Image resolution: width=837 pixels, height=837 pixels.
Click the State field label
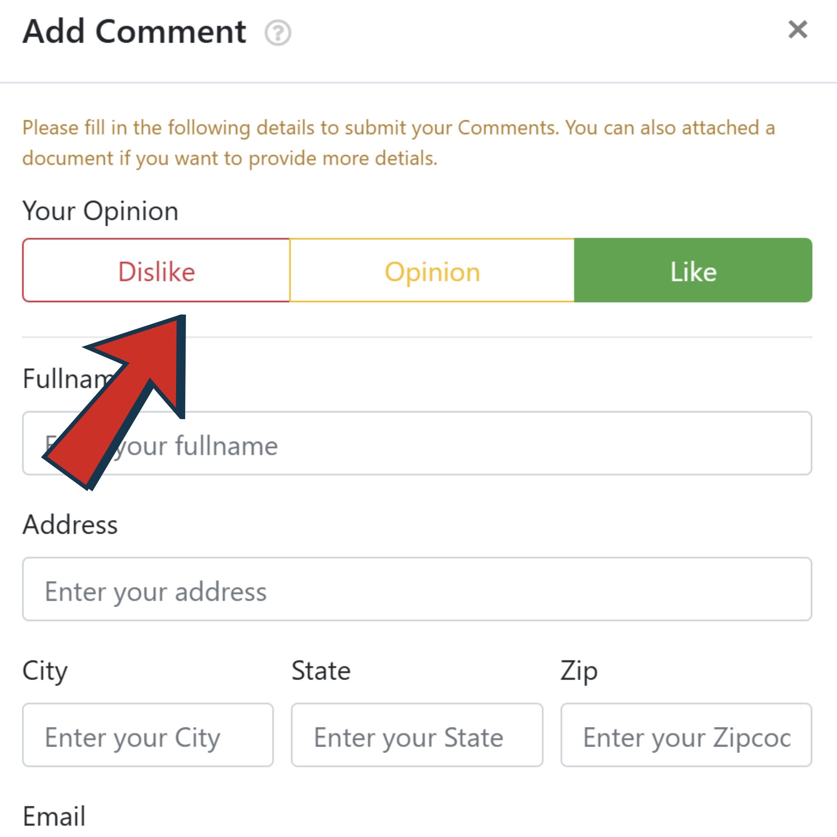point(321,671)
